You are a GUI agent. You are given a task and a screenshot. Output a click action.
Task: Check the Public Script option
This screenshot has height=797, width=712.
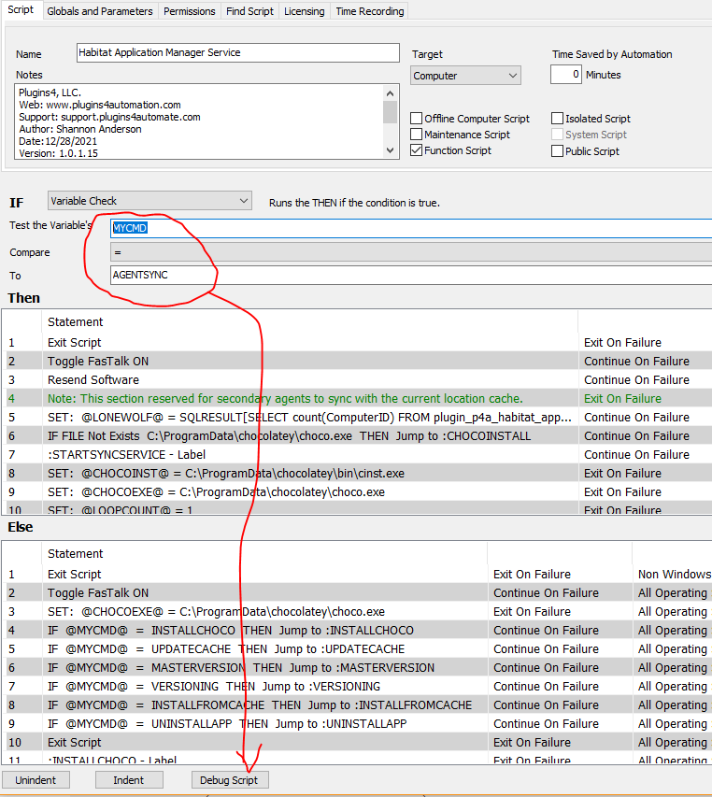558,151
